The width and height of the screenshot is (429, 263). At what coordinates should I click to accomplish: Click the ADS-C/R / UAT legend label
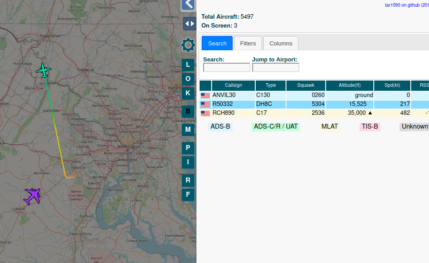(x=275, y=126)
